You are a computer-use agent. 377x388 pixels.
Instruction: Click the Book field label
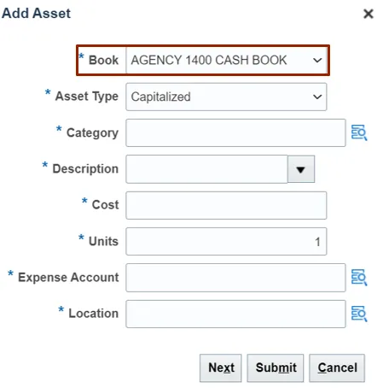(x=103, y=60)
